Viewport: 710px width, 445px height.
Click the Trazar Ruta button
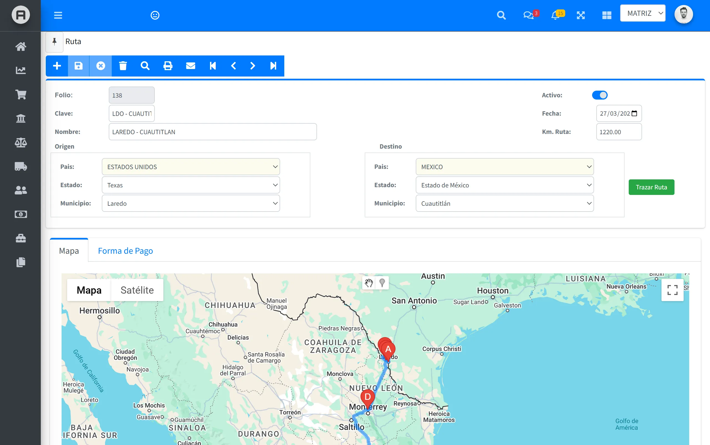tap(651, 187)
